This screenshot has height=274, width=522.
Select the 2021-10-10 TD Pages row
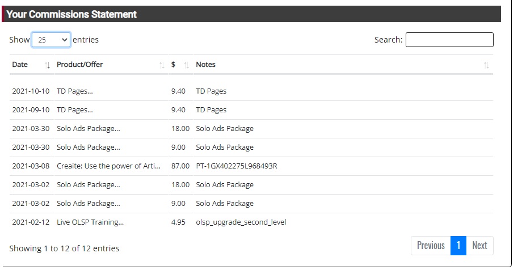pyautogui.click(x=251, y=91)
